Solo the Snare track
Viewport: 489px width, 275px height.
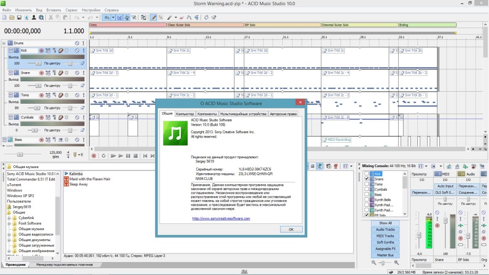point(83,73)
